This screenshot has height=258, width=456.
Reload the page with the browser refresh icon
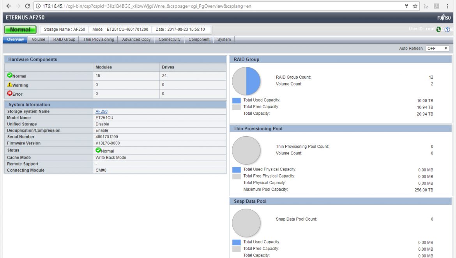(27, 6)
